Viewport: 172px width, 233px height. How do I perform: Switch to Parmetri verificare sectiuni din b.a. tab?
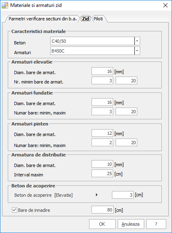(x=42, y=19)
